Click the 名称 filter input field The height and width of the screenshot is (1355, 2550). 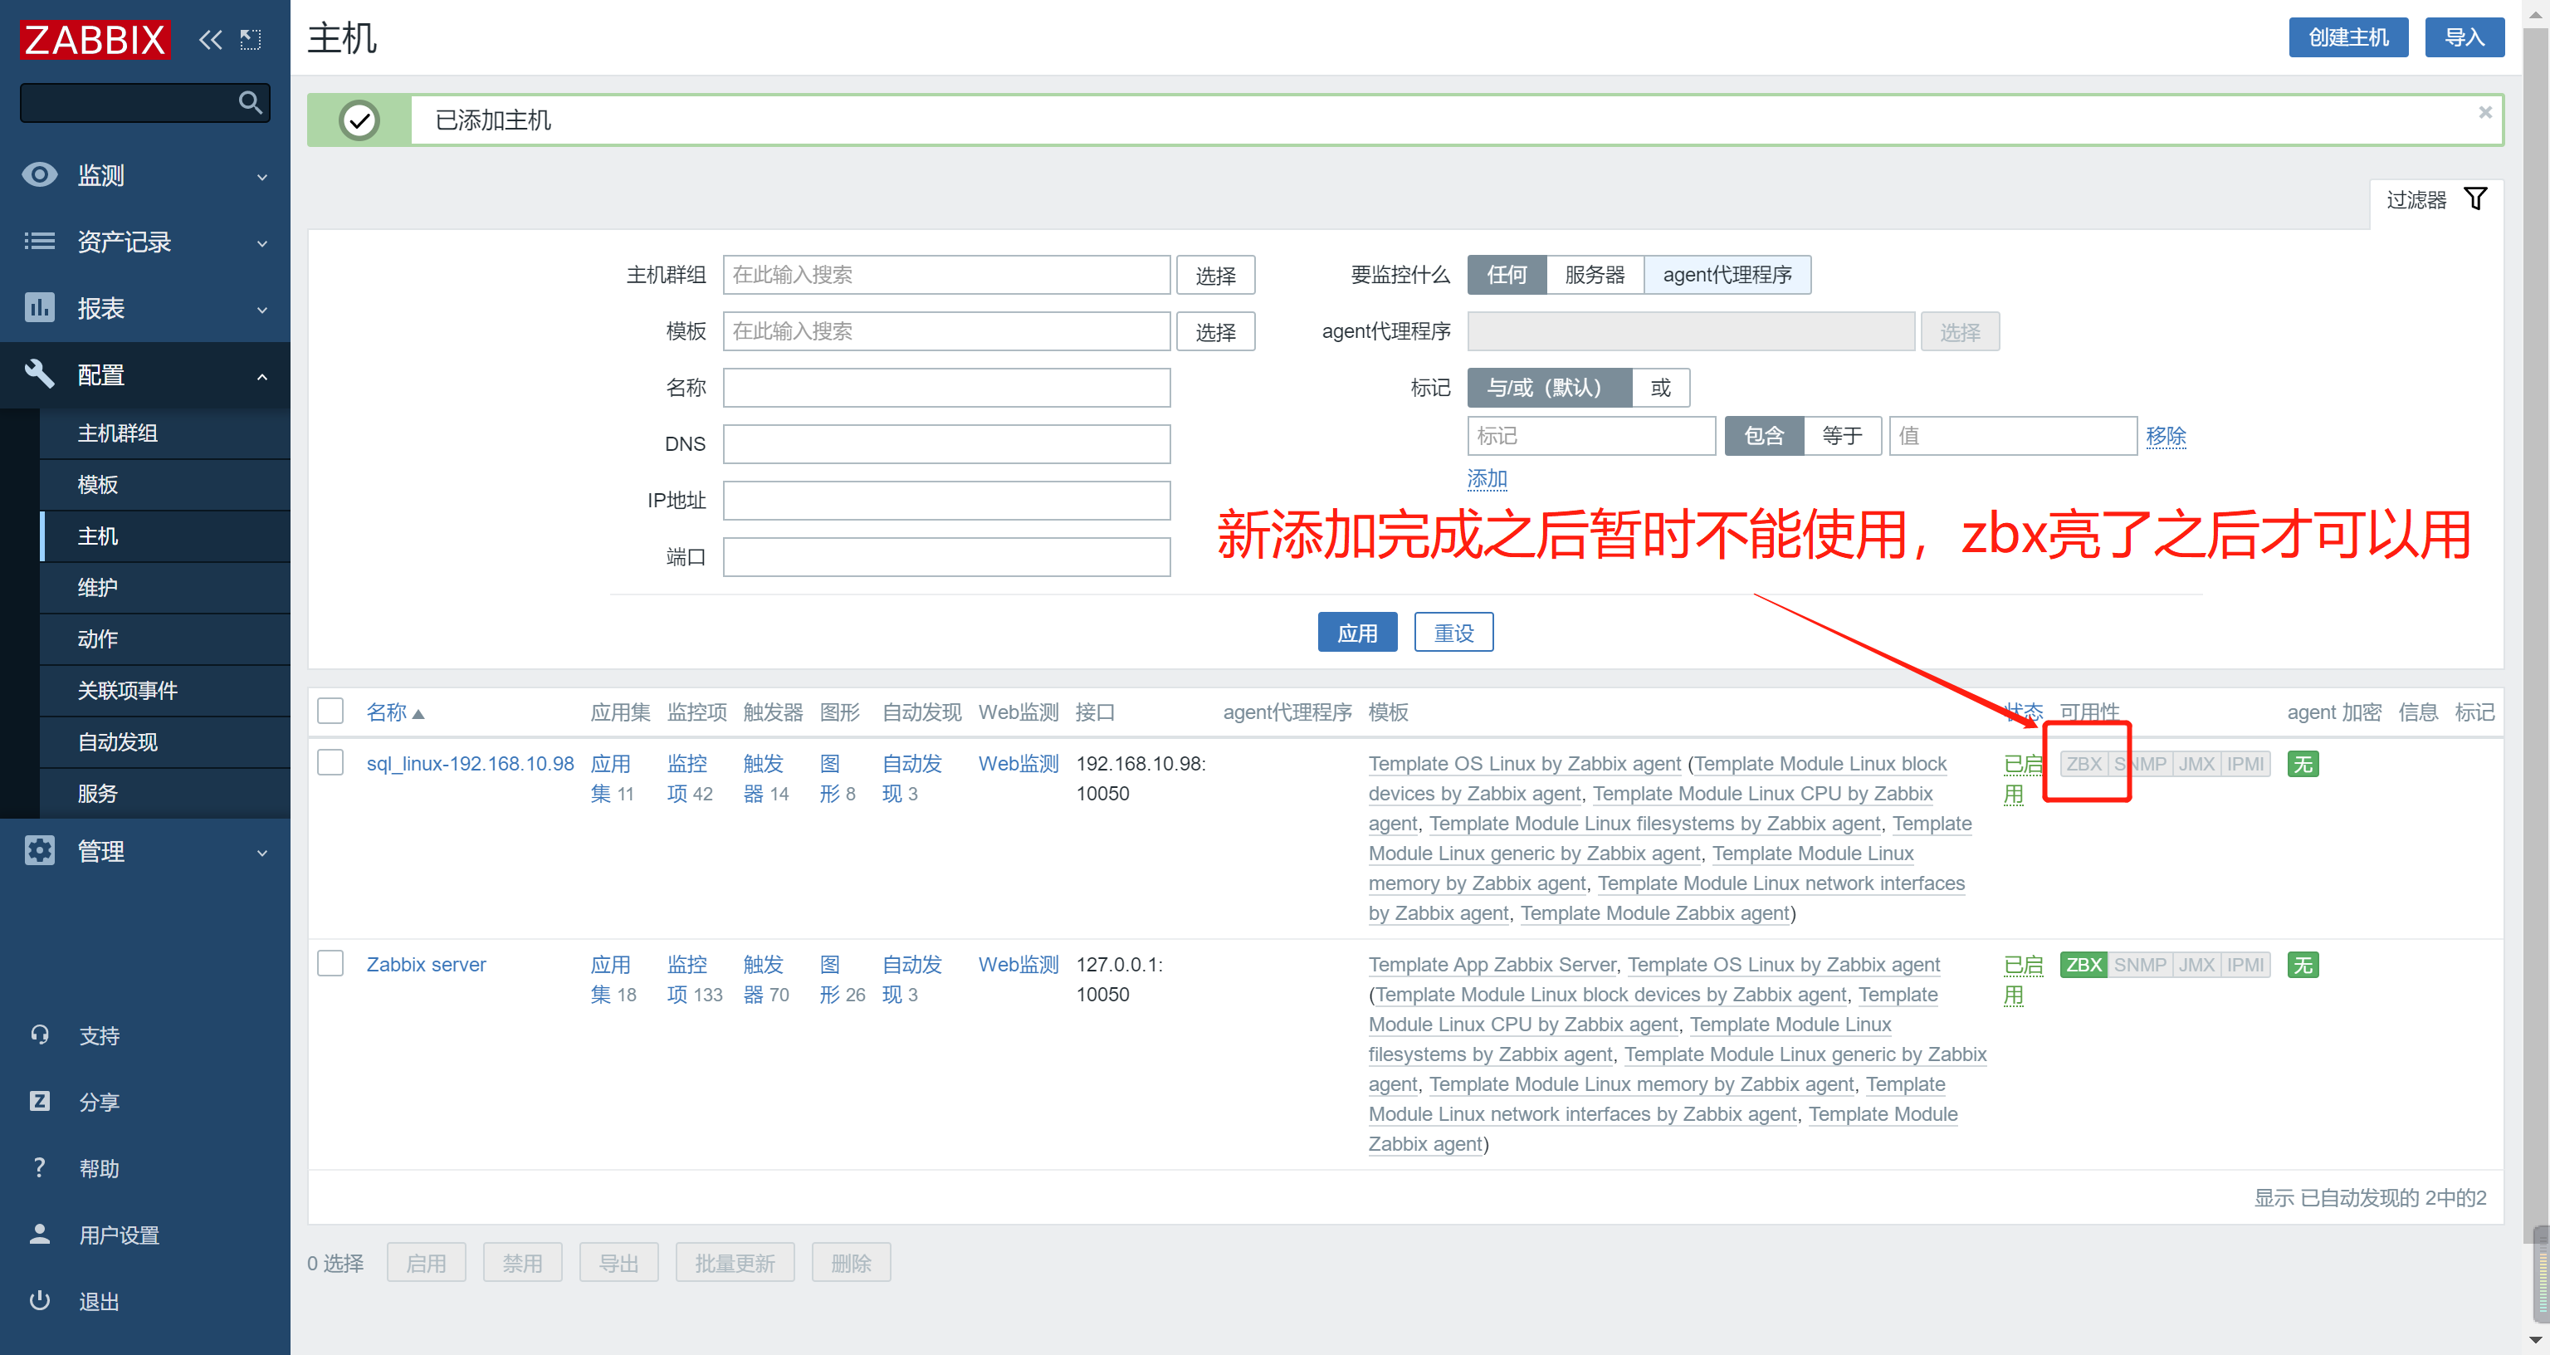[946, 387]
